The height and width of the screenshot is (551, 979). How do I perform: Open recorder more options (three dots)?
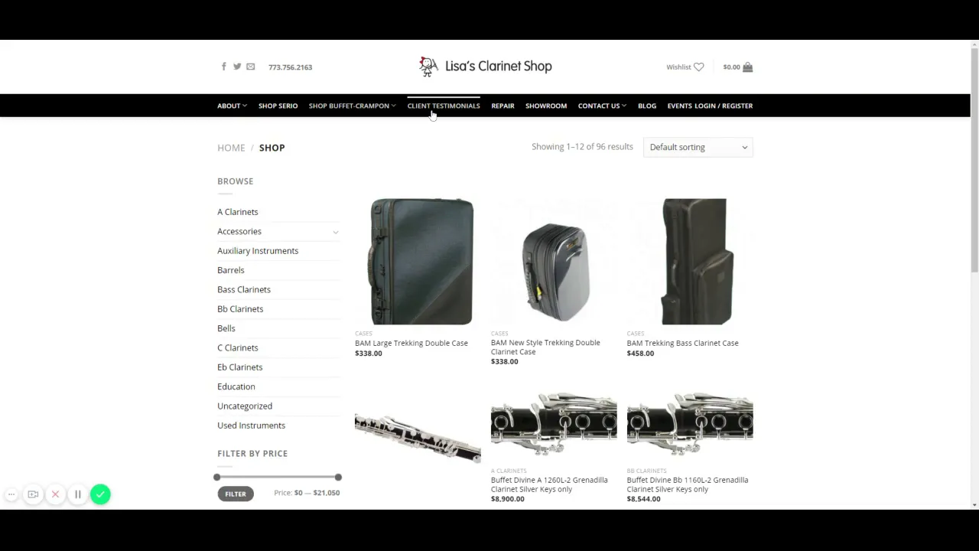pos(11,494)
